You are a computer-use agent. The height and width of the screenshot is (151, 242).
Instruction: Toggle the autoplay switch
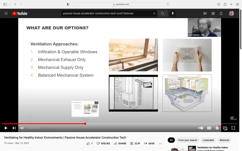[200, 128]
